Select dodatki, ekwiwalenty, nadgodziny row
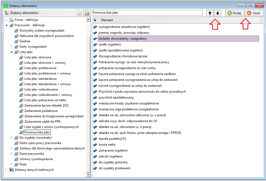Image resolution: width=266 pixels, height=181 pixels. coord(178,39)
